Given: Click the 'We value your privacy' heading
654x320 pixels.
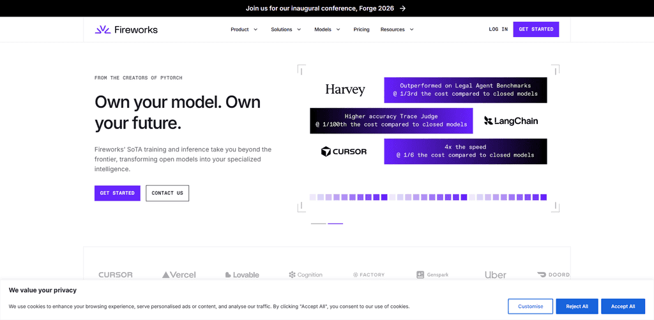Looking at the screenshot, I should click(x=43, y=290).
